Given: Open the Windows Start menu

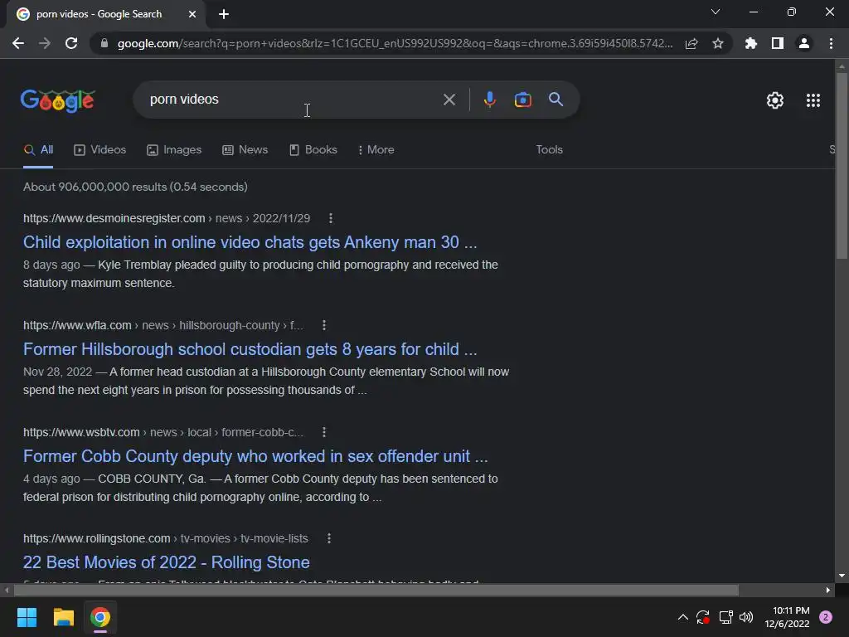Looking at the screenshot, I should (x=27, y=617).
